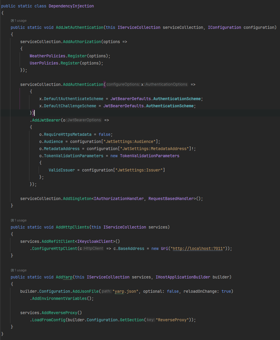
Task: Click the AddReverseProxy method call
Action: 59,312
